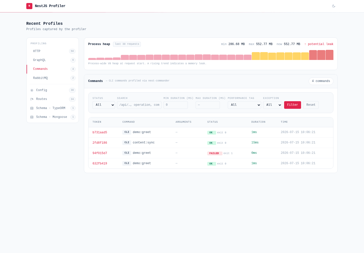Select the Commands sidebar item
Image resolution: width=364 pixels, height=253 pixels.
[53, 69]
